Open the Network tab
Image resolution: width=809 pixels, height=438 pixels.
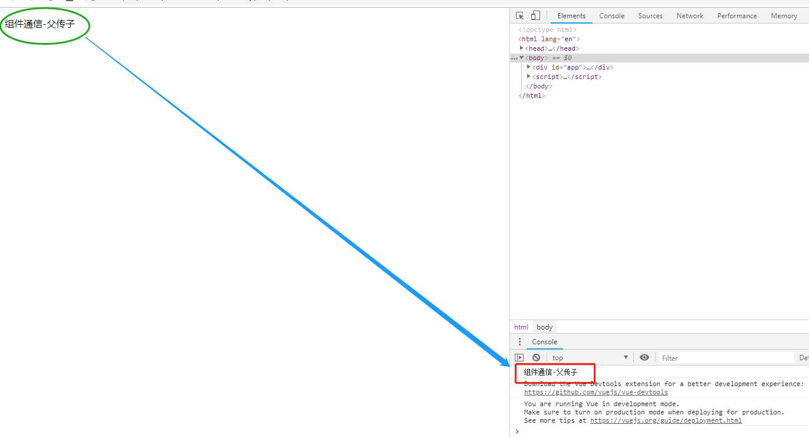point(690,16)
